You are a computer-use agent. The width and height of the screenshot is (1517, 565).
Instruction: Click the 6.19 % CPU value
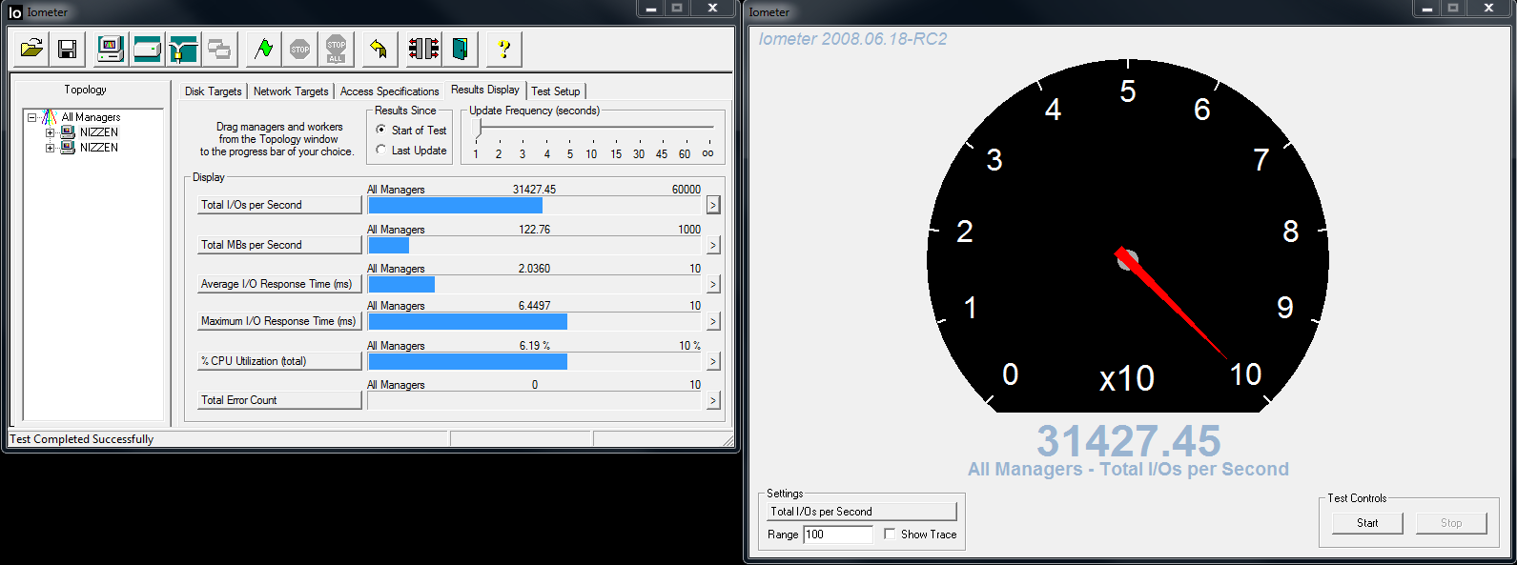535,346
